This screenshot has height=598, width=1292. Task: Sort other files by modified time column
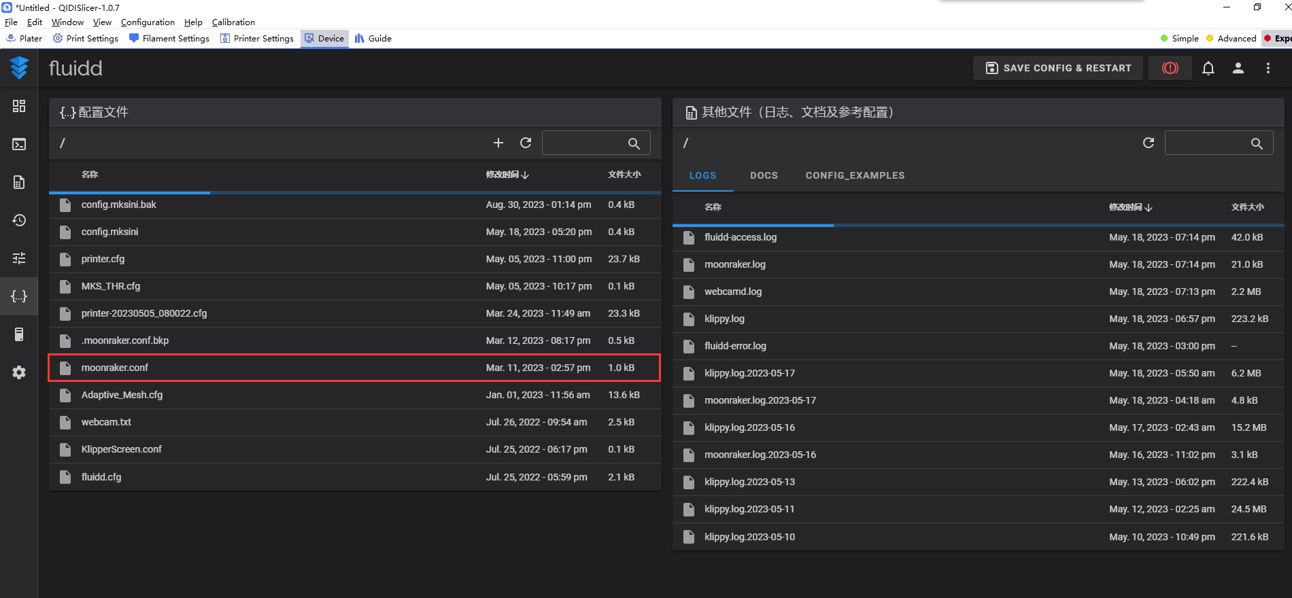1131,207
